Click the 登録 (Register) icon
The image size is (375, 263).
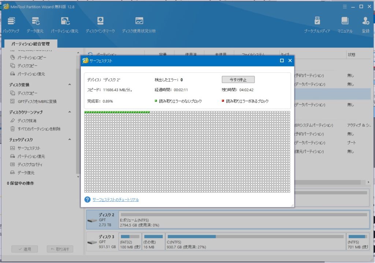(365, 25)
